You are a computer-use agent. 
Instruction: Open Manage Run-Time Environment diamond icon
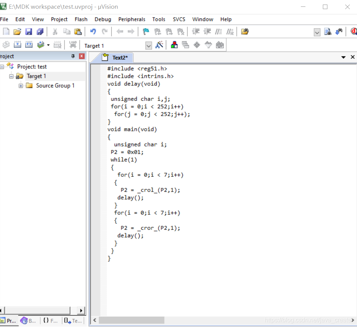pyautogui.click(x=197, y=45)
